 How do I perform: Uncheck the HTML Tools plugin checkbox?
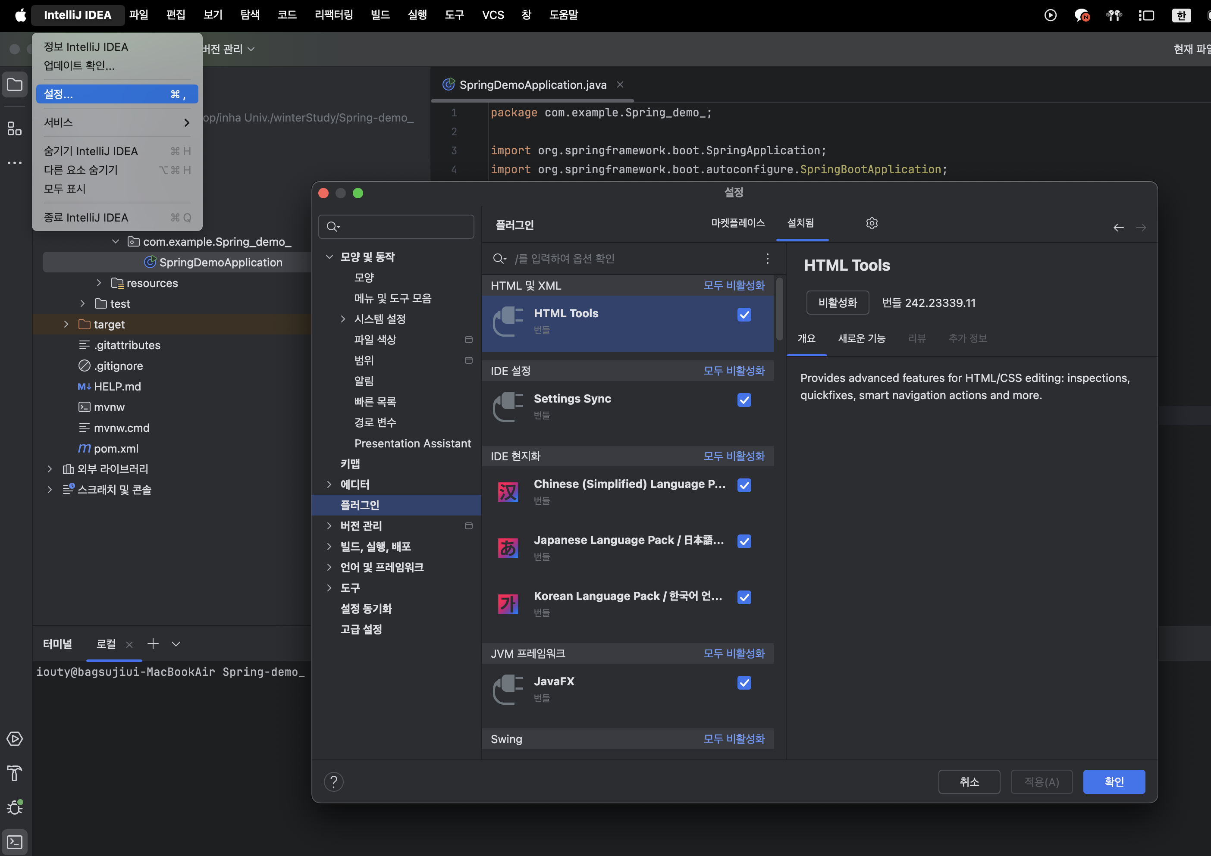pos(744,315)
